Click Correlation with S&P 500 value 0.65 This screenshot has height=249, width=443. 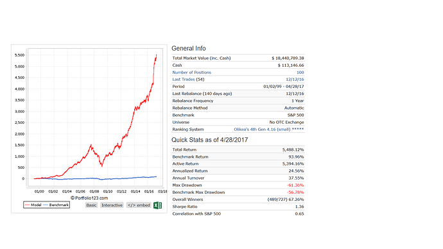(x=299, y=214)
